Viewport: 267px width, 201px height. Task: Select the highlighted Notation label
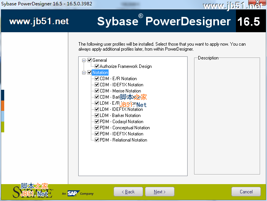click(100, 72)
